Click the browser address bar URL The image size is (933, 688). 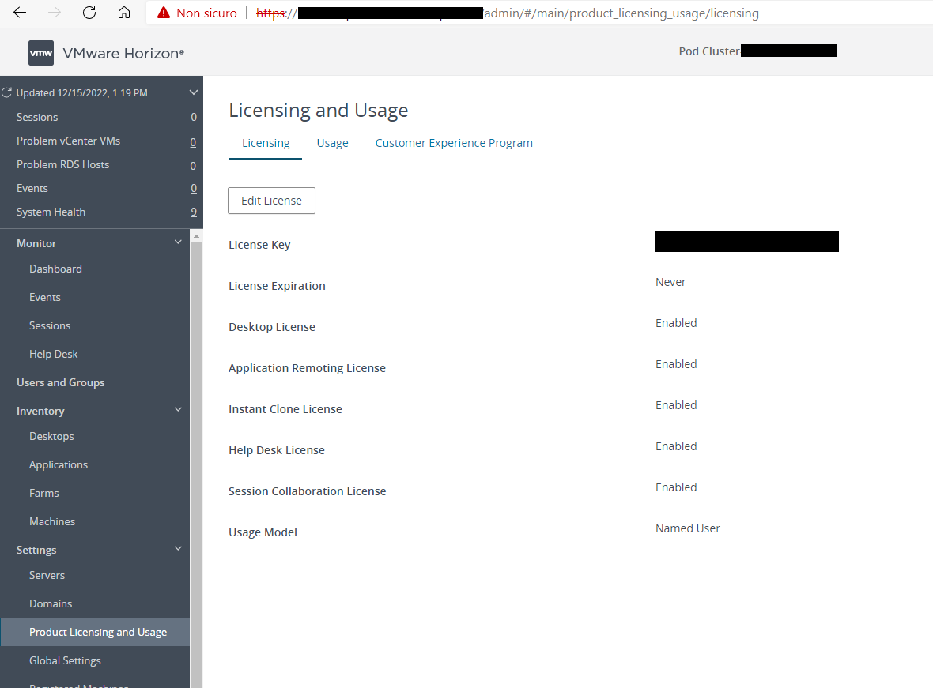[x=507, y=13]
